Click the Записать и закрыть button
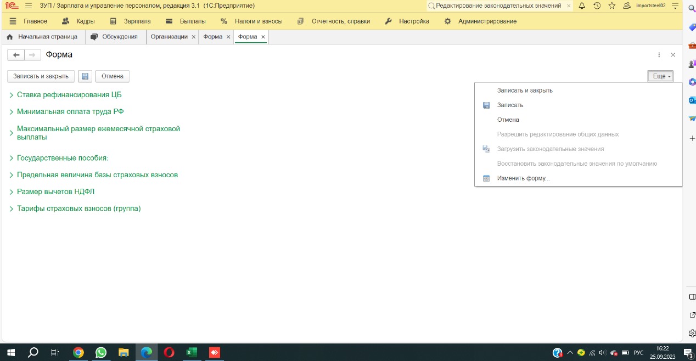696x361 pixels. (x=41, y=76)
